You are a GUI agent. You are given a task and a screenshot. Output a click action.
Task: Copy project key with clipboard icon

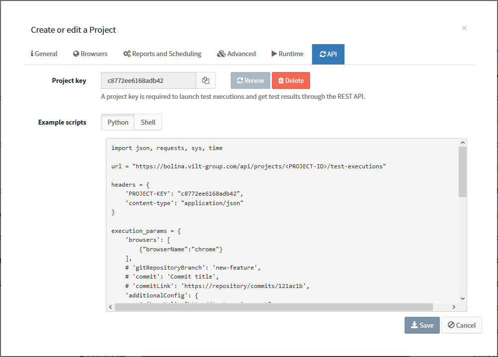click(206, 80)
